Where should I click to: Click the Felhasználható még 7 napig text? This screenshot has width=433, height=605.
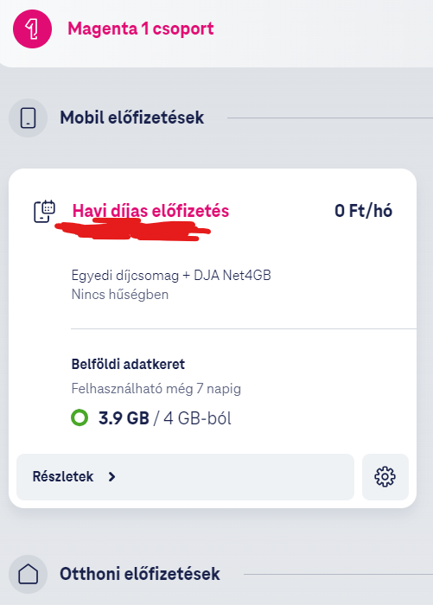point(156,388)
